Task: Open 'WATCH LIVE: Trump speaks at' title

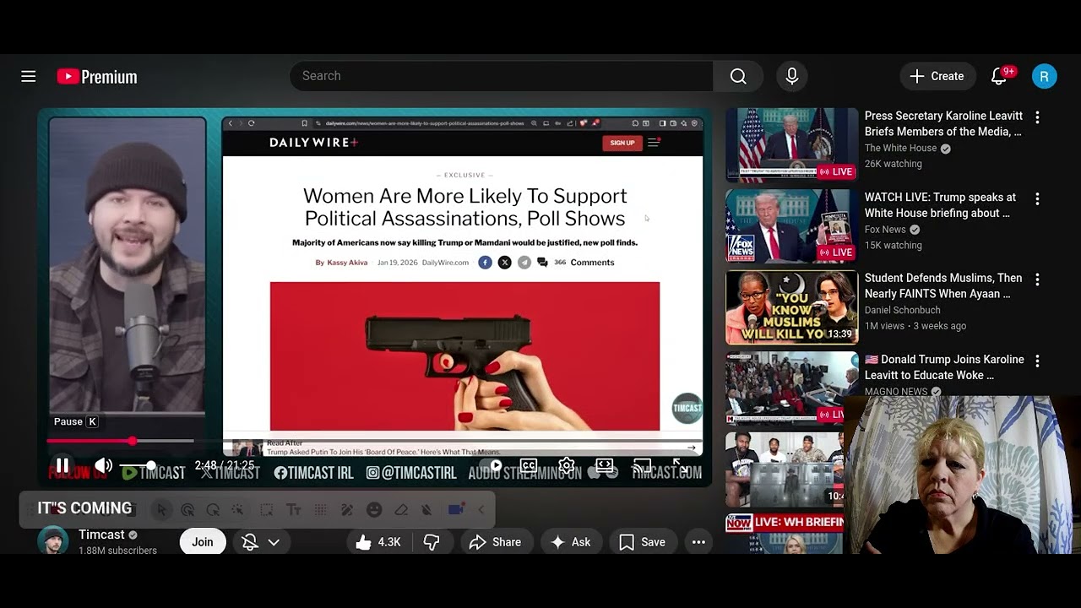Action: pos(940,205)
